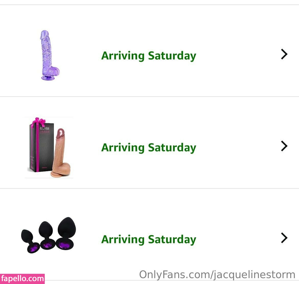Open the purple item order chevron
Viewport: 299px width, 284px height.
[284, 54]
